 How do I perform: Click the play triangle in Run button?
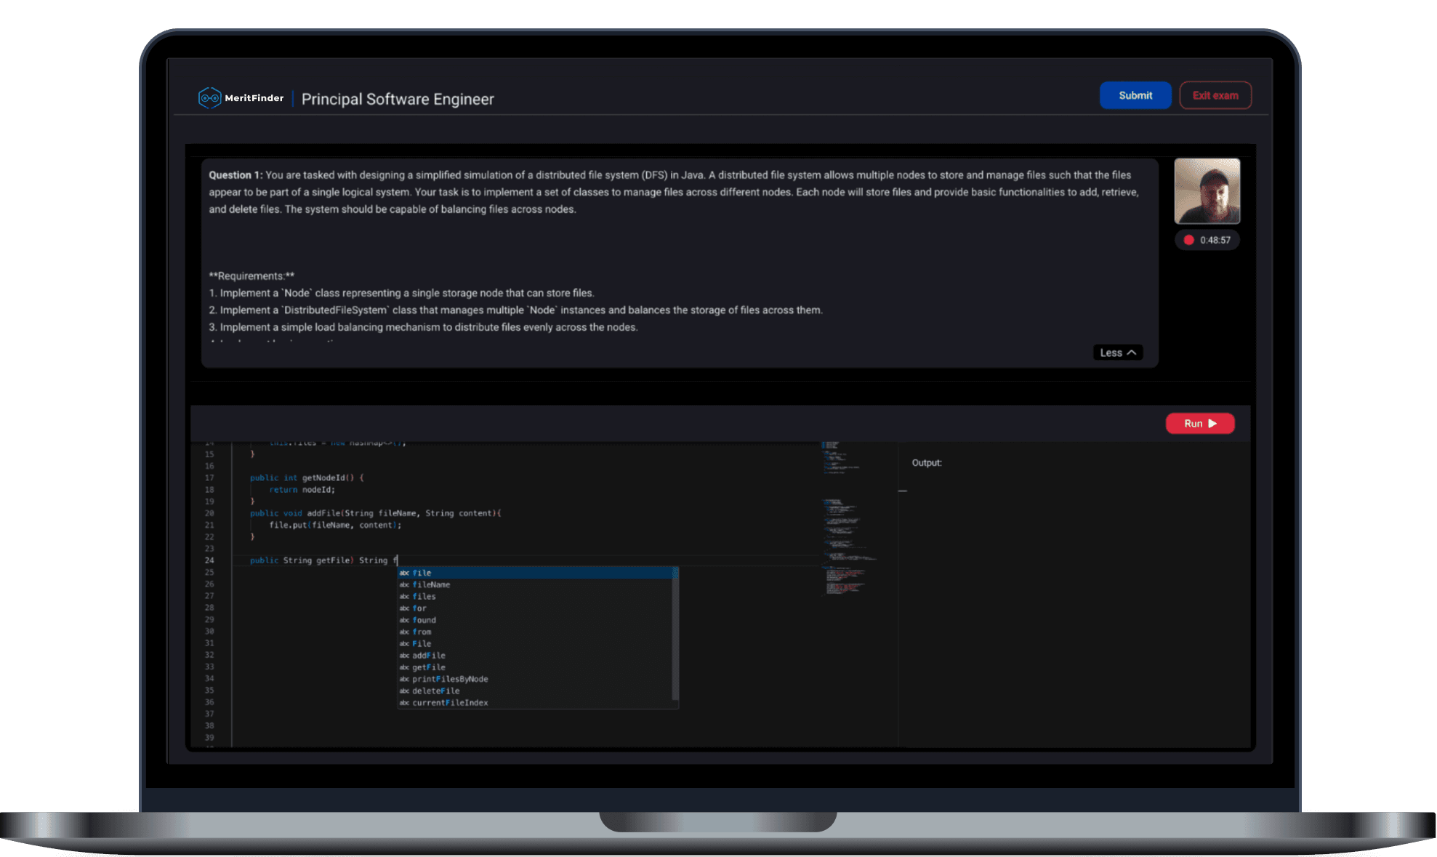click(1212, 424)
